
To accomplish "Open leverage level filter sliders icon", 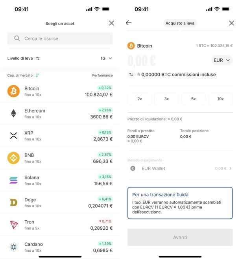I will pyautogui.click(x=38, y=58).
